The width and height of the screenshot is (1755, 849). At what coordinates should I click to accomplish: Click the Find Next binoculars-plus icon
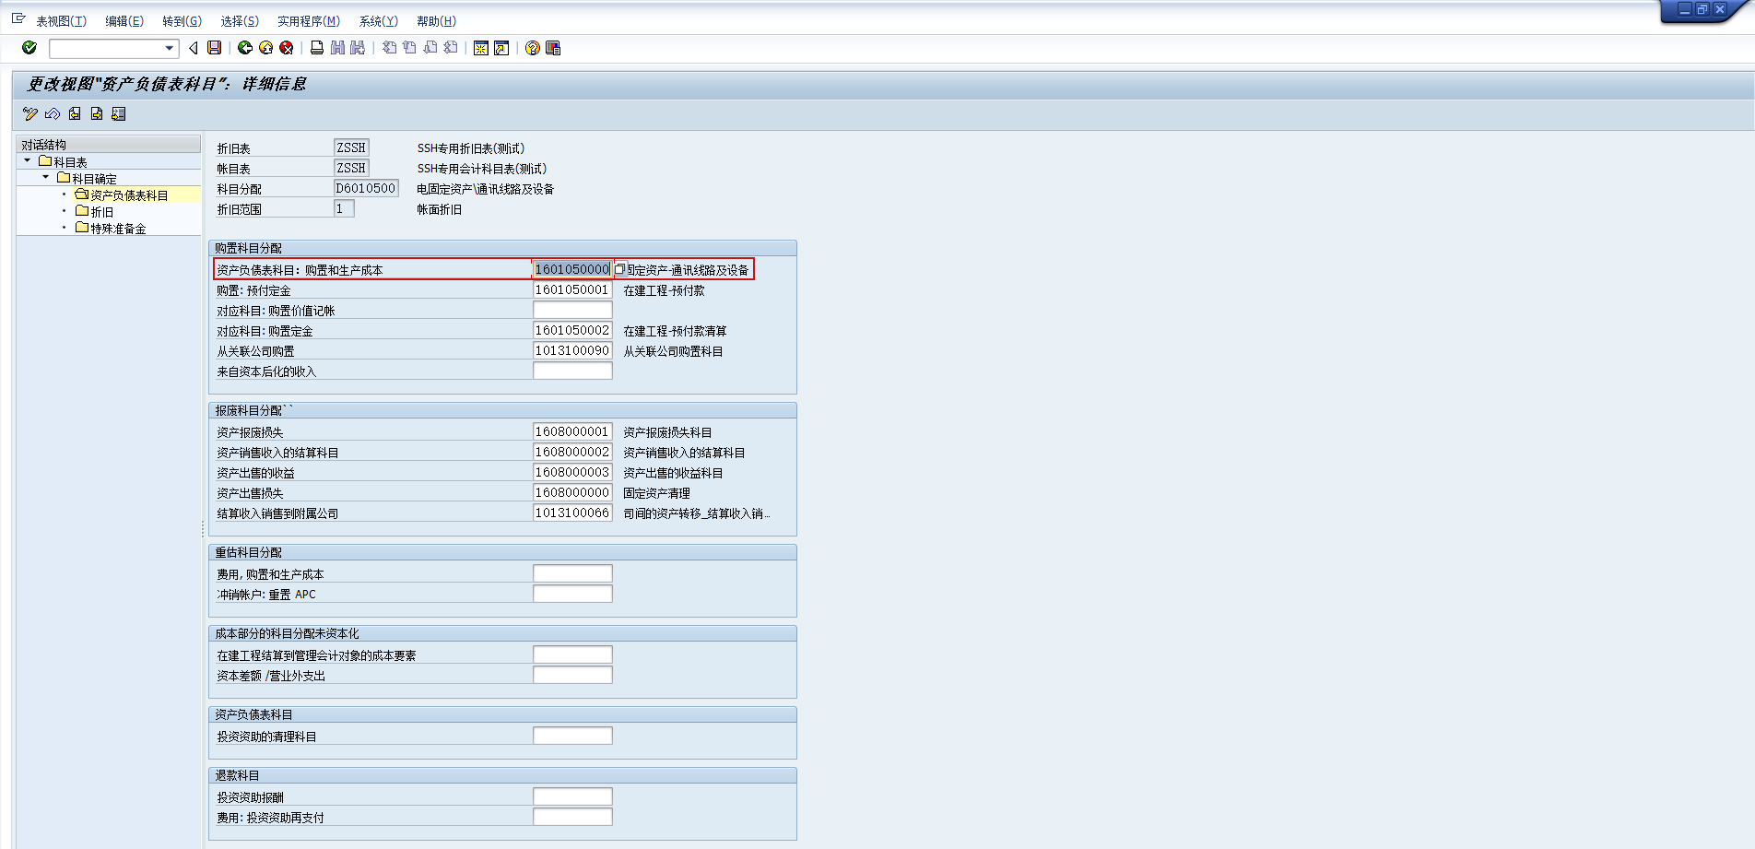pos(358,48)
